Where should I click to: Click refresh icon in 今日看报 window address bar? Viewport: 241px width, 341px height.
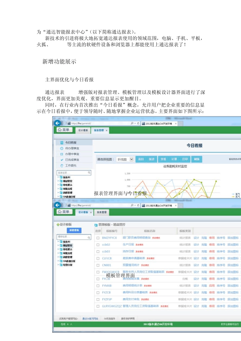tap(138, 123)
